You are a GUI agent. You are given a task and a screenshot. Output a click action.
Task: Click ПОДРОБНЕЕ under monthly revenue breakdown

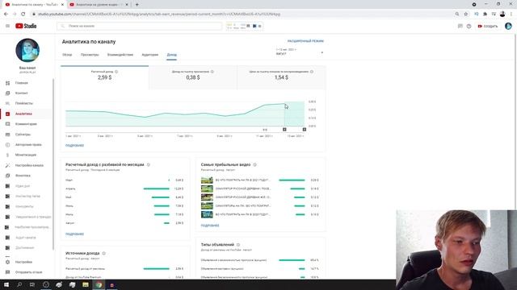click(x=75, y=234)
